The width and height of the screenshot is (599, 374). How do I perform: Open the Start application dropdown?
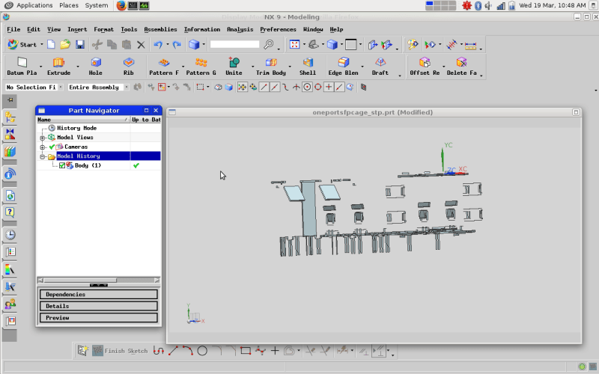coord(25,45)
